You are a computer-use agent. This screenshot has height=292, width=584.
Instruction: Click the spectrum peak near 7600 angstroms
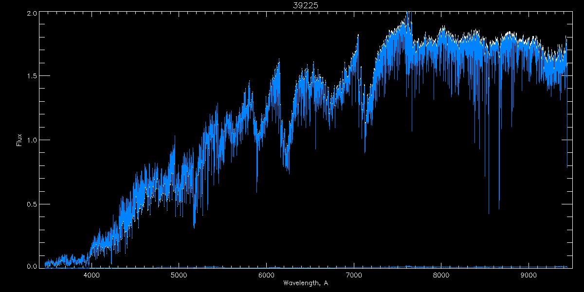point(408,14)
